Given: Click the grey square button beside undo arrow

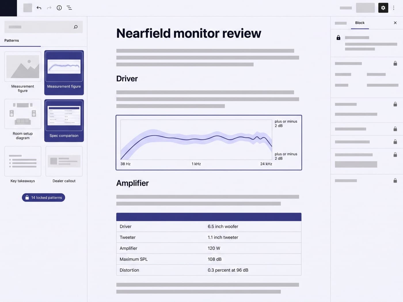Looking at the screenshot, I should [28, 8].
